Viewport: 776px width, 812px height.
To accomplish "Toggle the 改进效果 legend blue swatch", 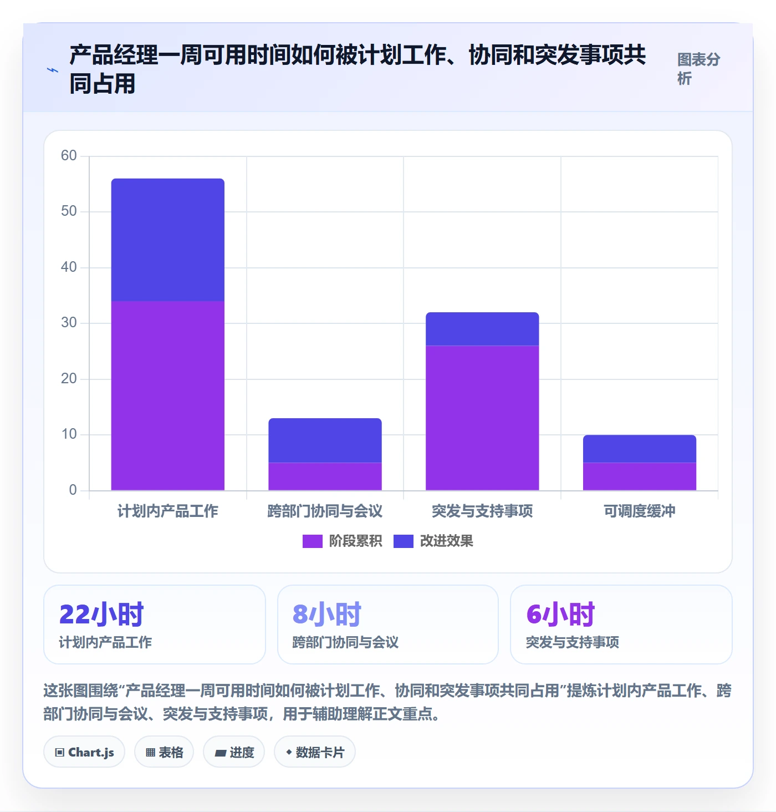I will [x=403, y=541].
